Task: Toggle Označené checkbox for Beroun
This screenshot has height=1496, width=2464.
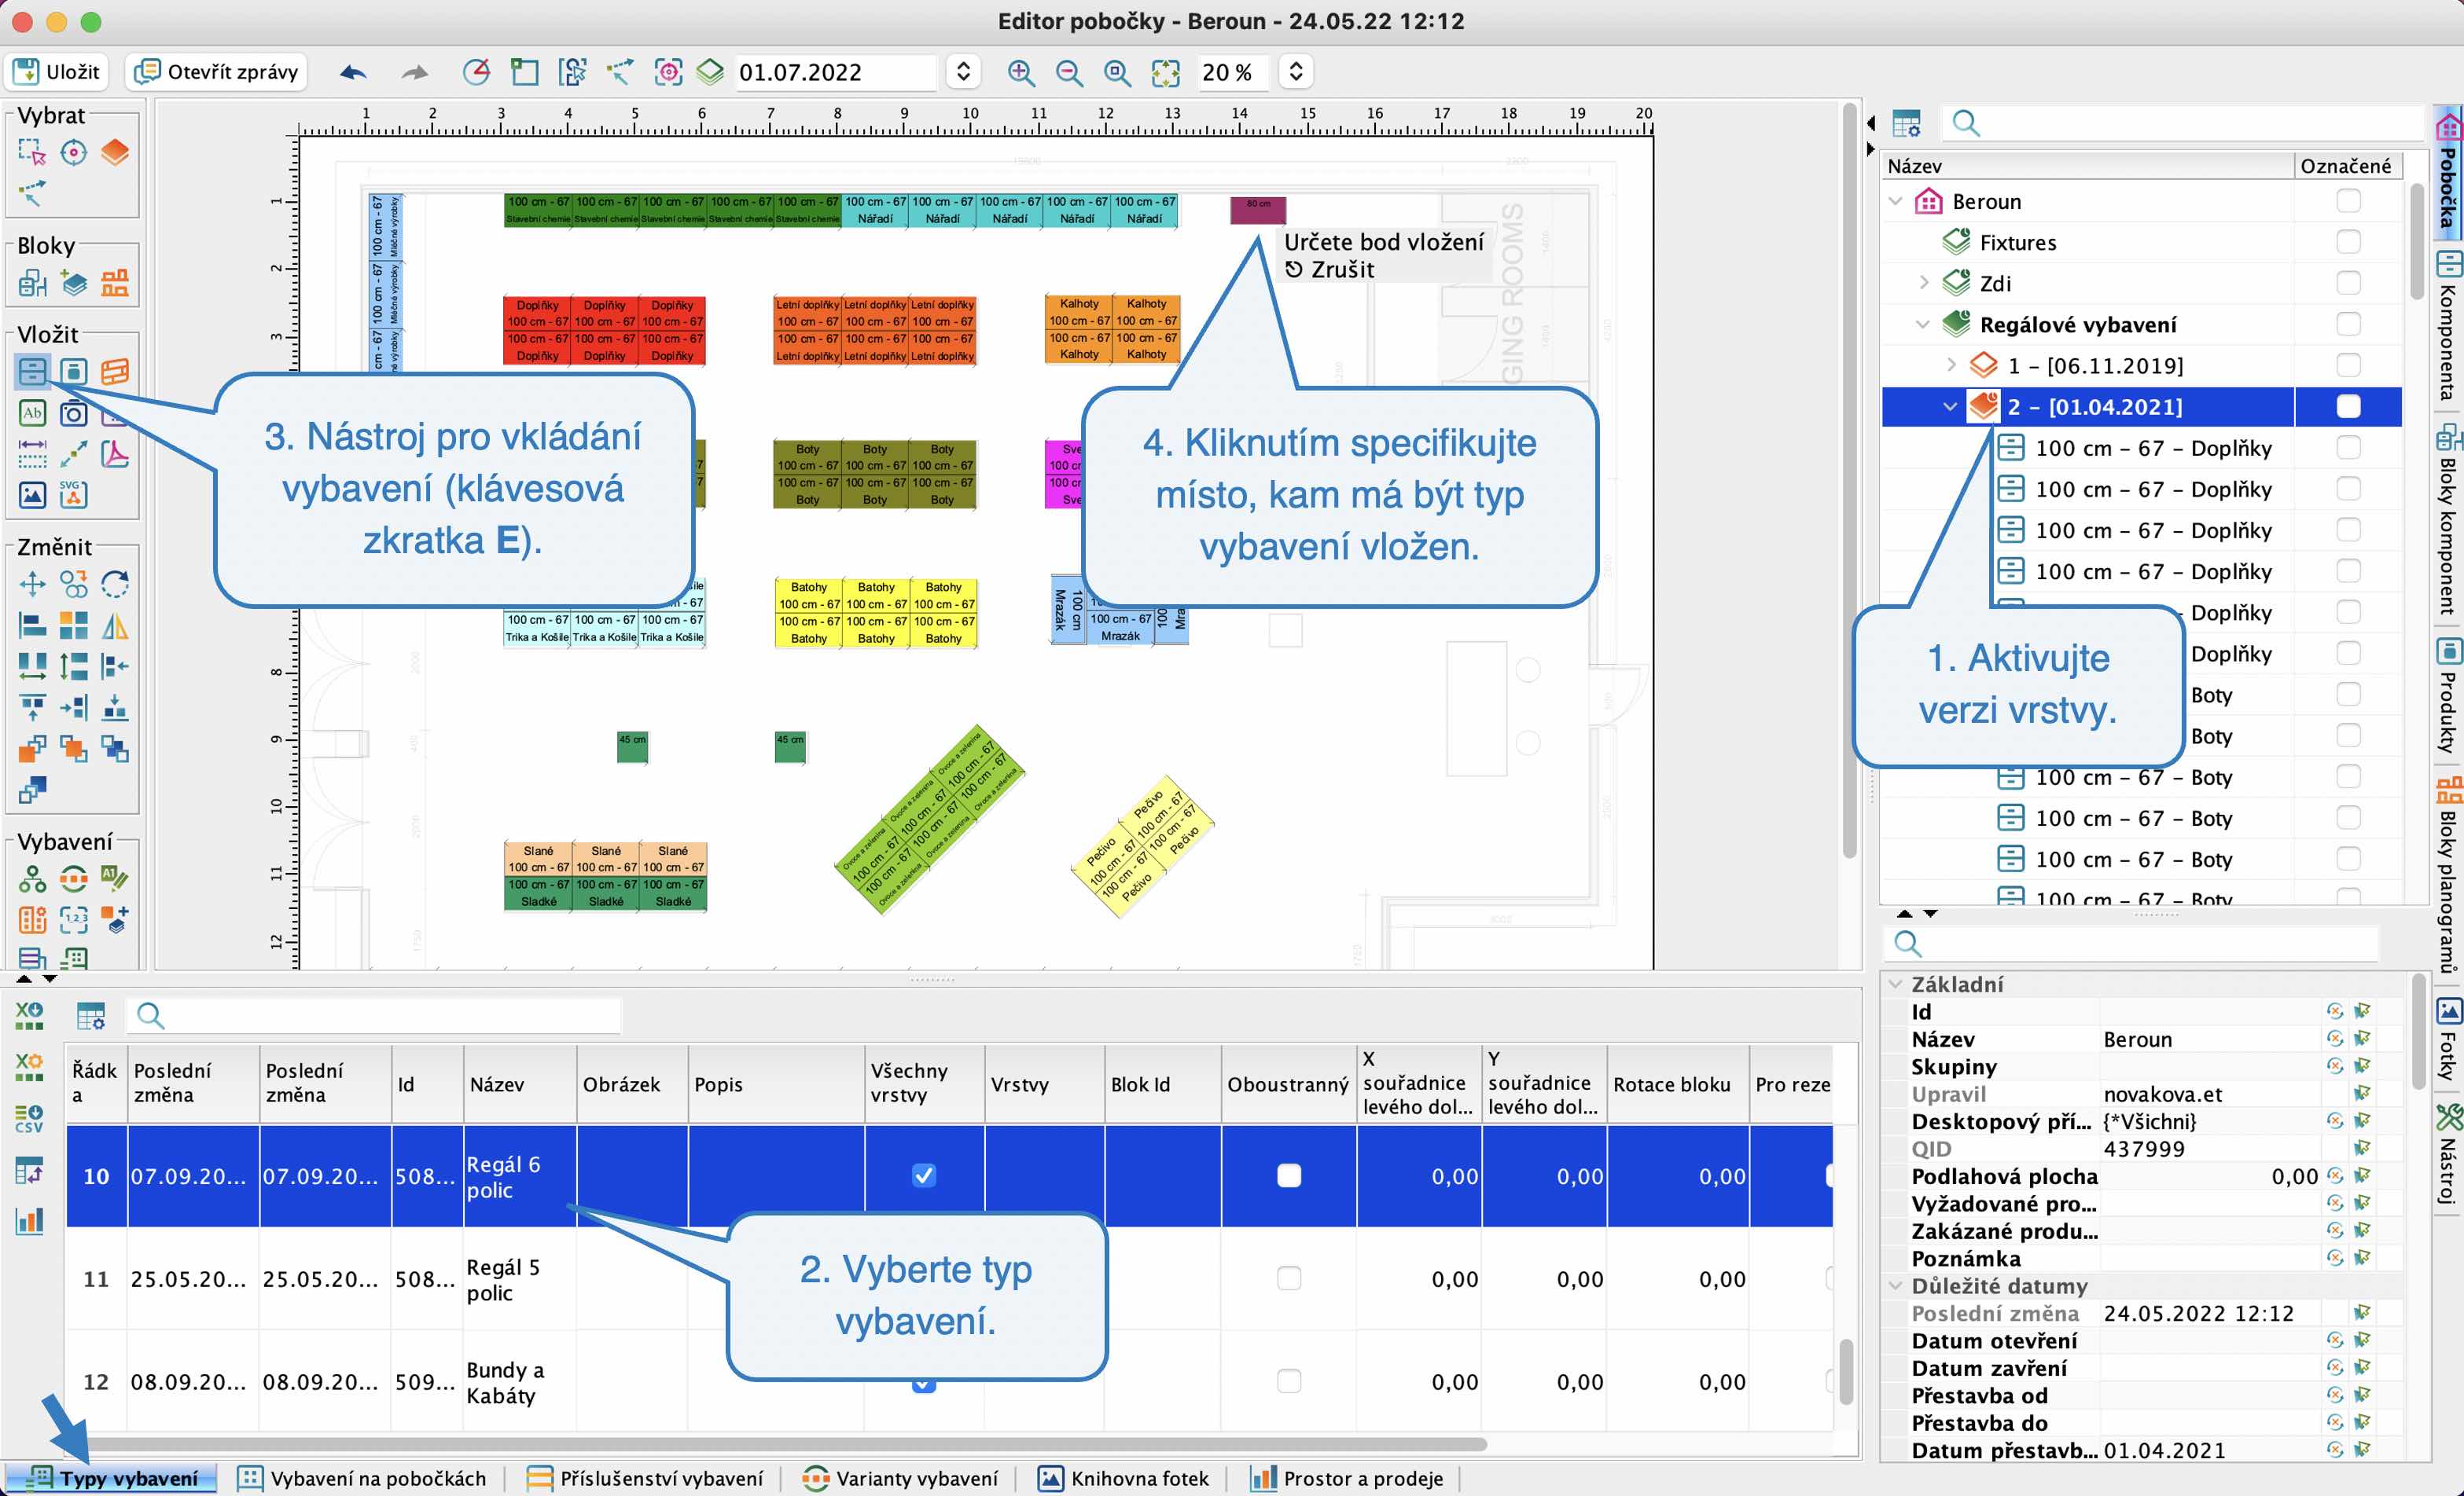Action: point(2348,202)
